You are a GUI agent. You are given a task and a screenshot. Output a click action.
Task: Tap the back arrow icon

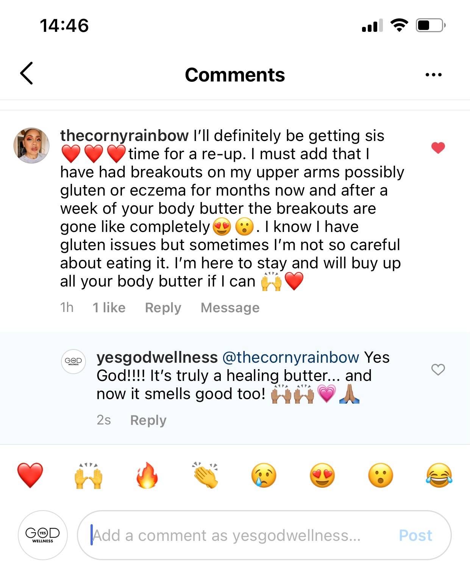click(x=27, y=73)
